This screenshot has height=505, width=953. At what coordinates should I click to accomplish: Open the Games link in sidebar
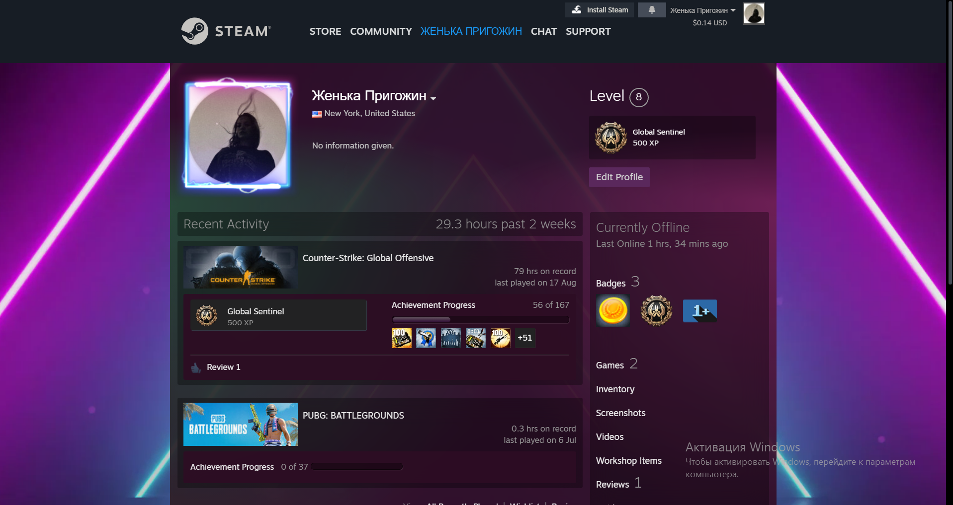610,365
